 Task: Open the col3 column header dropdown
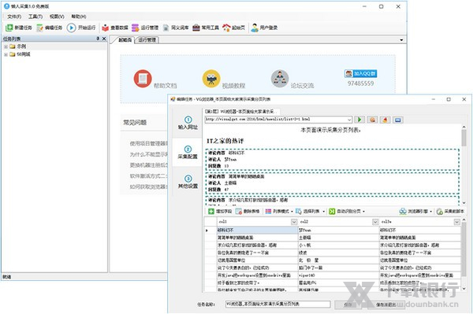pyautogui.click(x=456, y=222)
